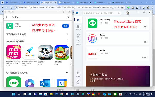Show hidden system tray icons

[x=126, y=94]
